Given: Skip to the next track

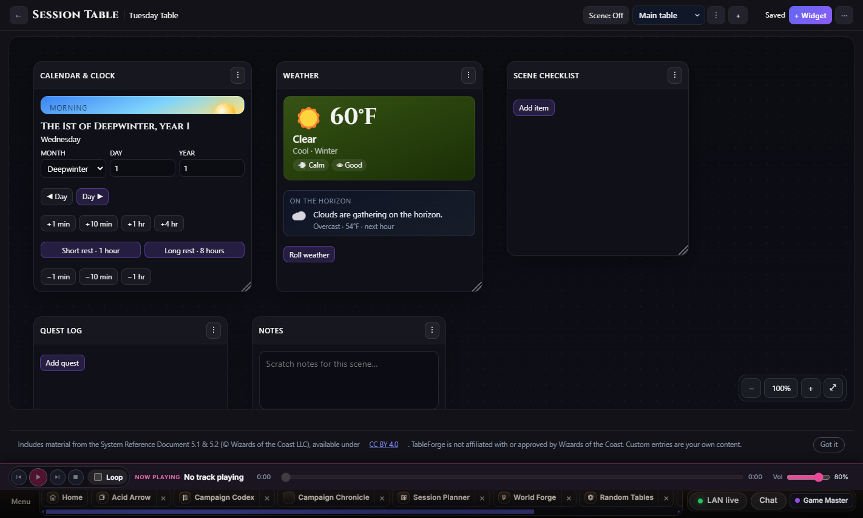Looking at the screenshot, I should pyautogui.click(x=57, y=477).
